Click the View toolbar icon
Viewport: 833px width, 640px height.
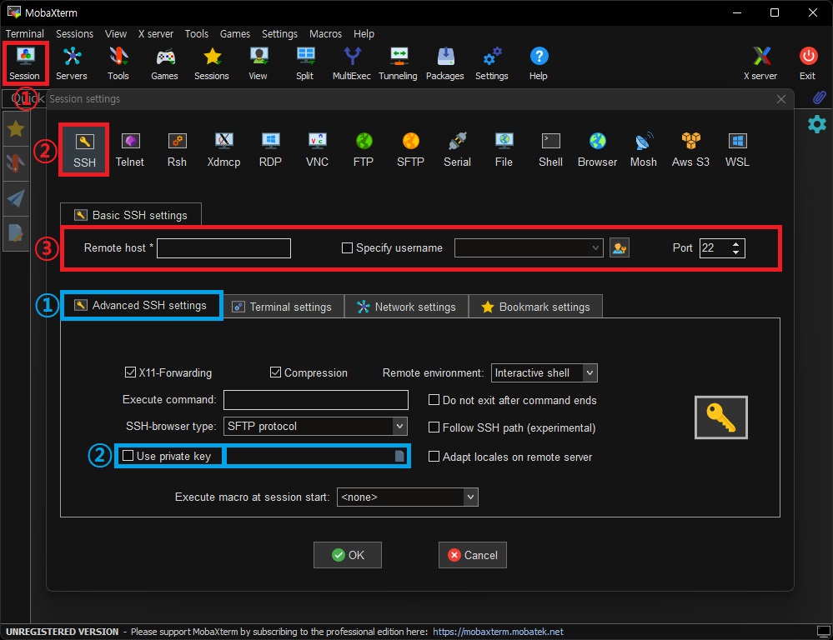point(258,63)
